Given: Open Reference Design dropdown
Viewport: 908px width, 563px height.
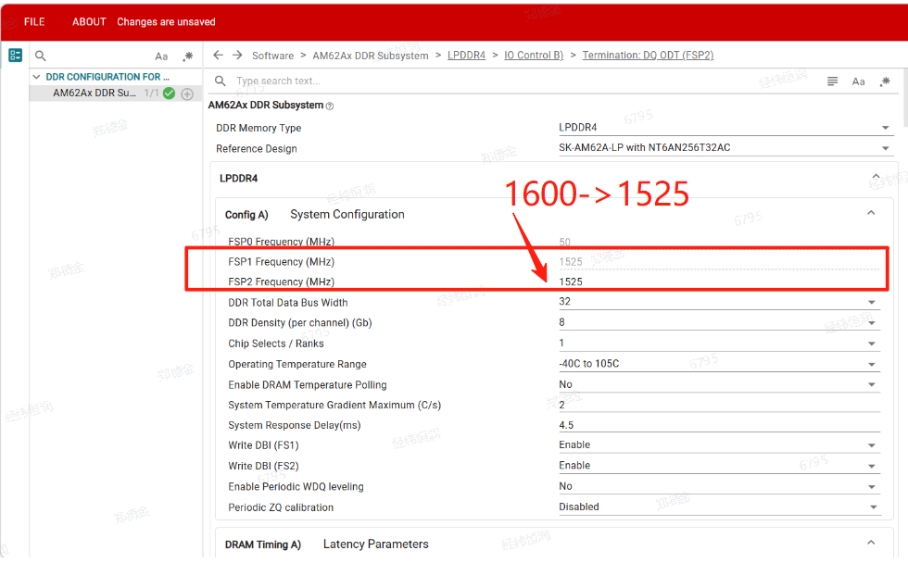Looking at the screenshot, I should click(x=725, y=147).
